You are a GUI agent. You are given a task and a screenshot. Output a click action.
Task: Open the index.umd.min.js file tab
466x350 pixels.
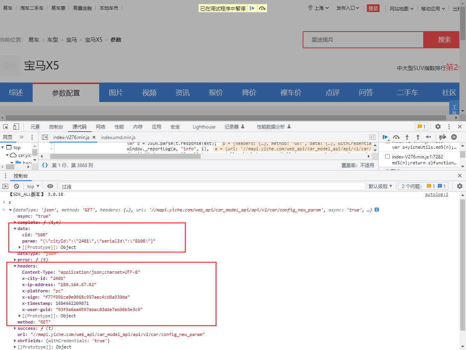point(118,137)
